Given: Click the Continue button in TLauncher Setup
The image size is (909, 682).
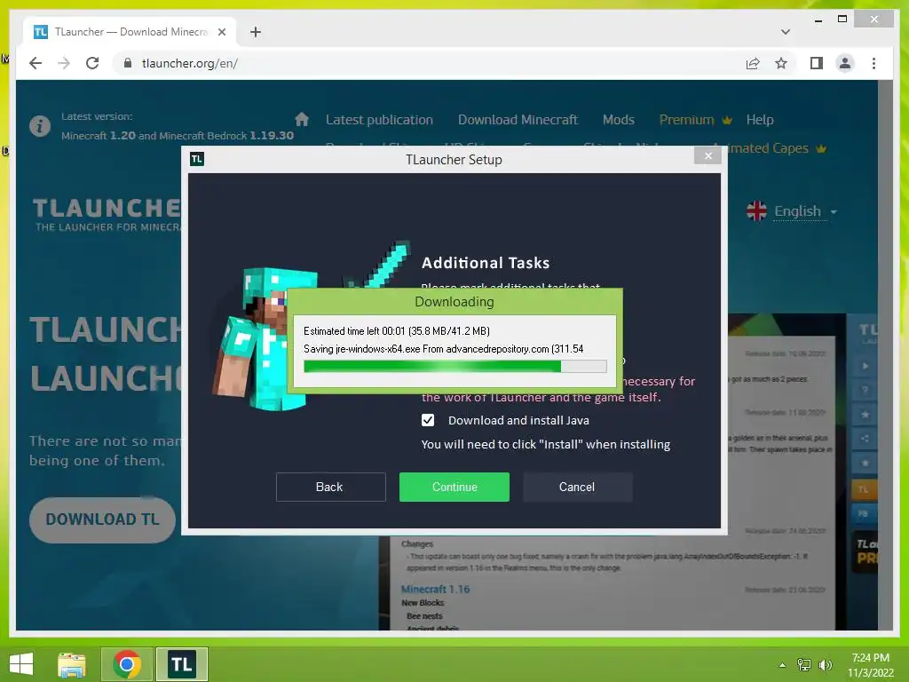Looking at the screenshot, I should [x=454, y=487].
